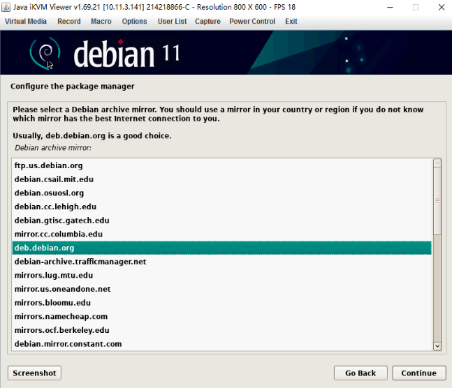Click the Java iKVM Viewer title bar icon

tap(6, 7)
